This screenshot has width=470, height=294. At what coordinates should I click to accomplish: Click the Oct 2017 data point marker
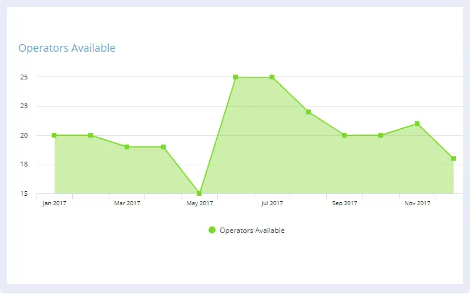click(381, 135)
